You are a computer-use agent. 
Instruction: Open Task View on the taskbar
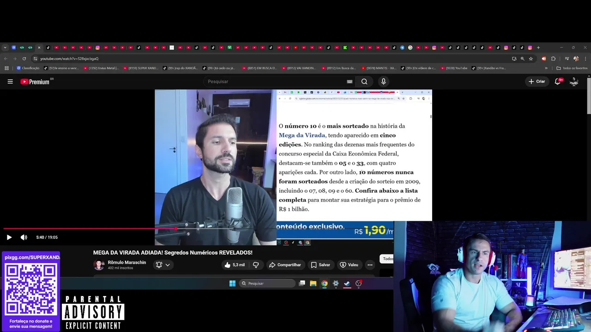302,284
